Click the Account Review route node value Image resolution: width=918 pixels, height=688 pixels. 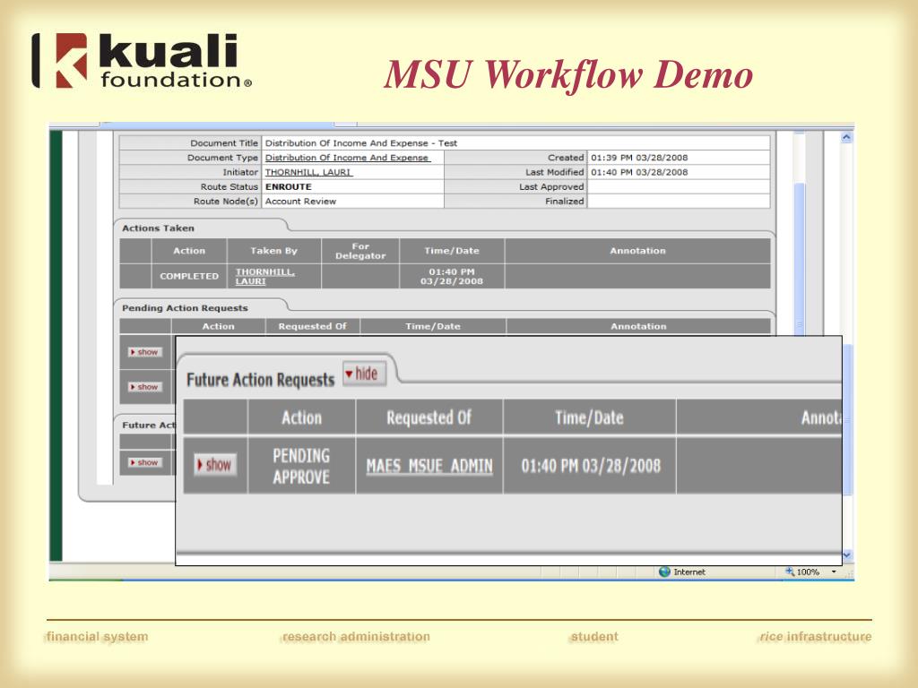[300, 202]
